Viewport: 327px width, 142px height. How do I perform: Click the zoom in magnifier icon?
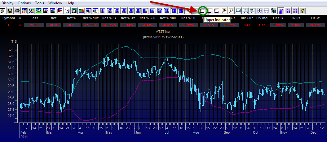[x=224, y=11]
